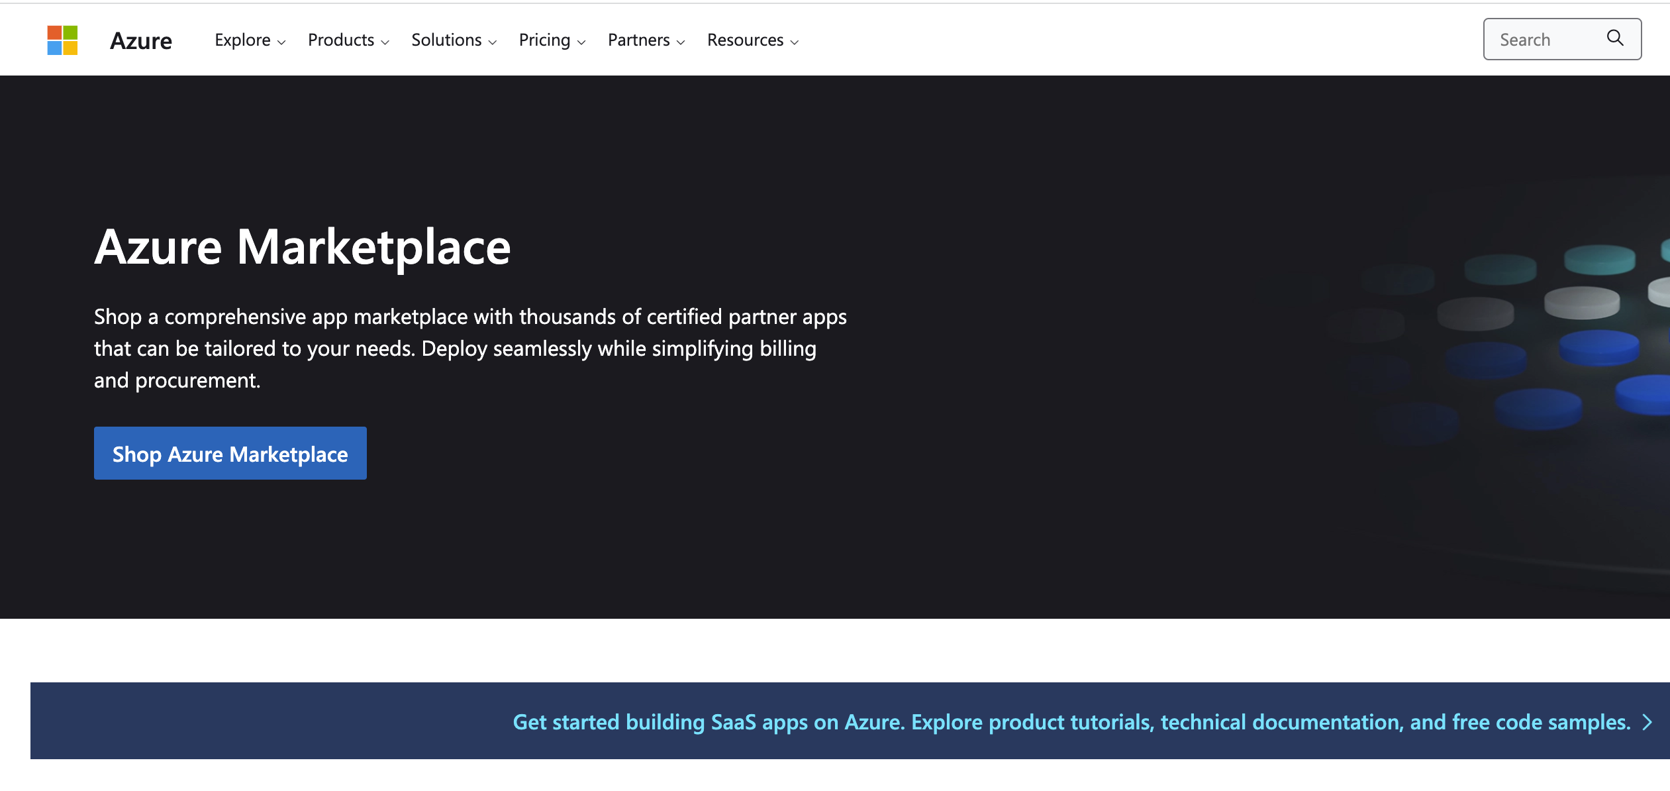This screenshot has width=1670, height=791.
Task: Click the paragraph starting "Shop a comprehensive app marketplace"
Action: tap(470, 348)
